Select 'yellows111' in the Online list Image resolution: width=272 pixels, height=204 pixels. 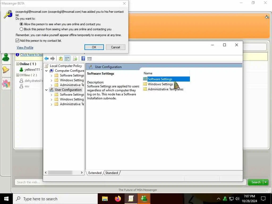pos(32,70)
